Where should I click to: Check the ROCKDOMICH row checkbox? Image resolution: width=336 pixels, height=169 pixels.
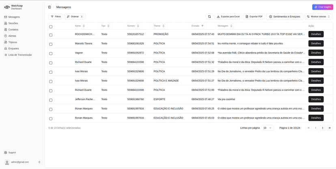[x=51, y=35]
